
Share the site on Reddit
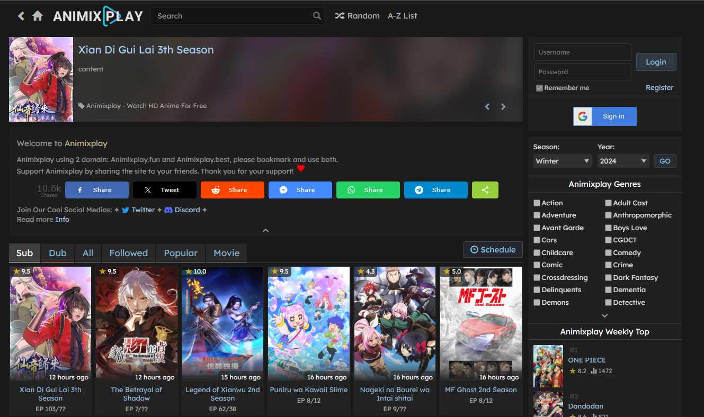point(233,190)
